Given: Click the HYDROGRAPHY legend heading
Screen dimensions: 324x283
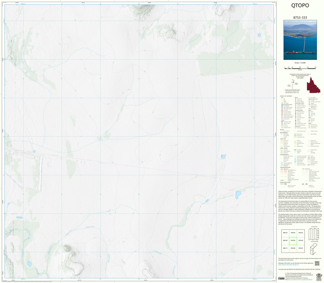Looking at the screenshot, I should (284, 154).
